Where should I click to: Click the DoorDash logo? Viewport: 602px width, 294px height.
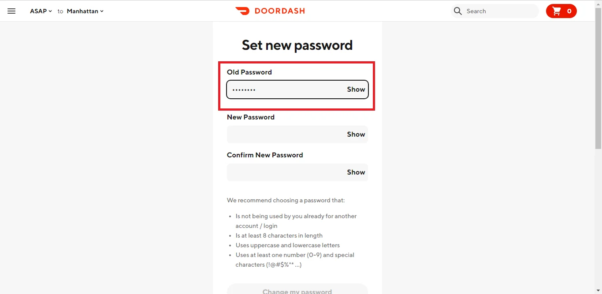pos(270,11)
